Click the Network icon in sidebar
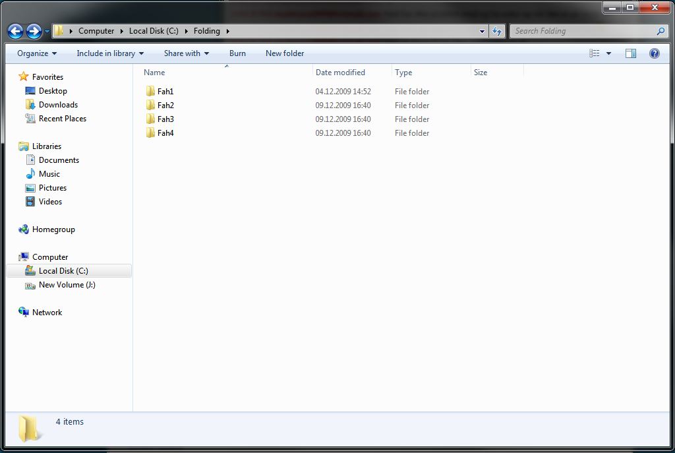Screen dimensions: 675x453 (24, 312)
